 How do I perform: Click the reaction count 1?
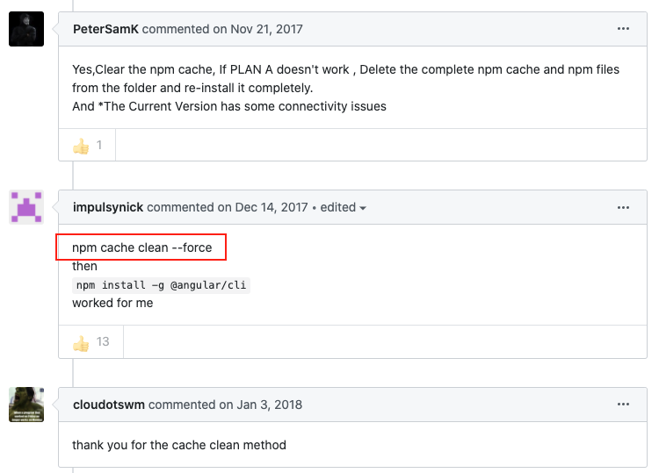(99, 145)
